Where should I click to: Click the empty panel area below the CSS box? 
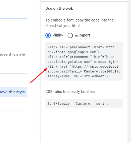click(x=84, y=125)
